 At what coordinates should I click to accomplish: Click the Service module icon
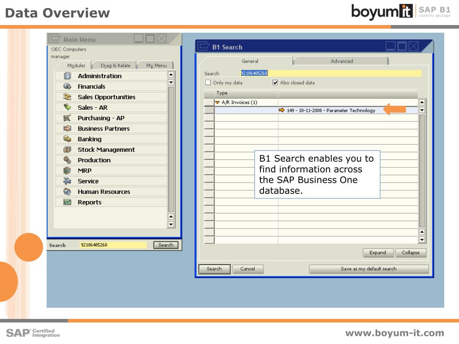[x=67, y=181]
